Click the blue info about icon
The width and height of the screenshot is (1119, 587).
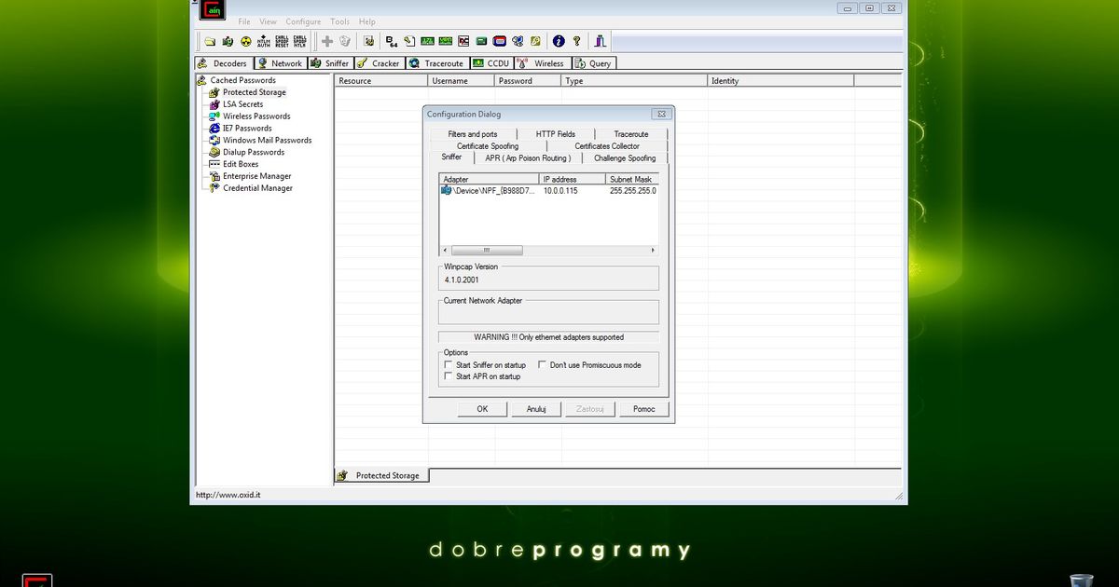pos(559,41)
